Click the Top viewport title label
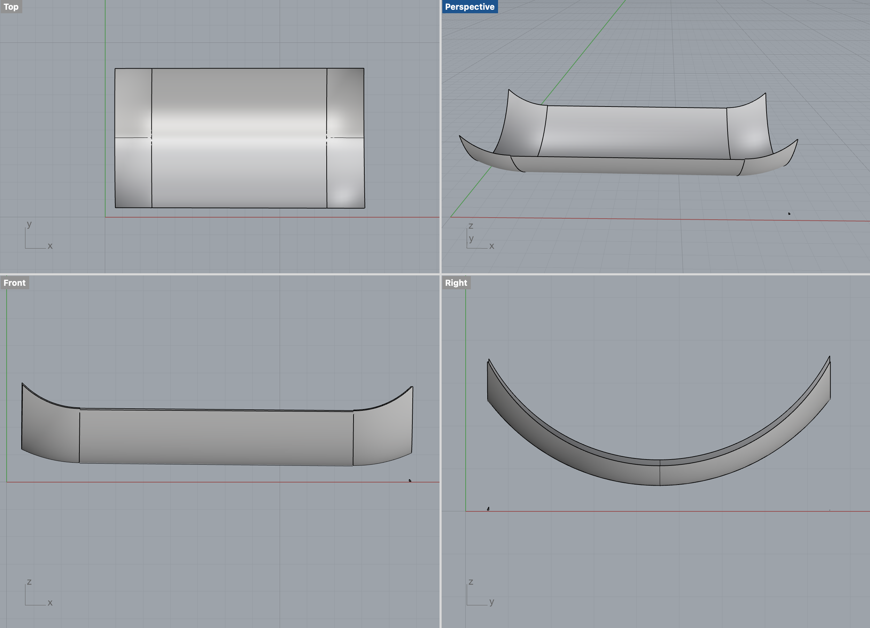 click(x=11, y=7)
